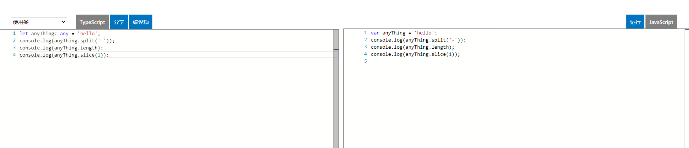Click JavaScript output line with anyThing.length
Viewport: 689px width, 148px height.
(x=412, y=47)
